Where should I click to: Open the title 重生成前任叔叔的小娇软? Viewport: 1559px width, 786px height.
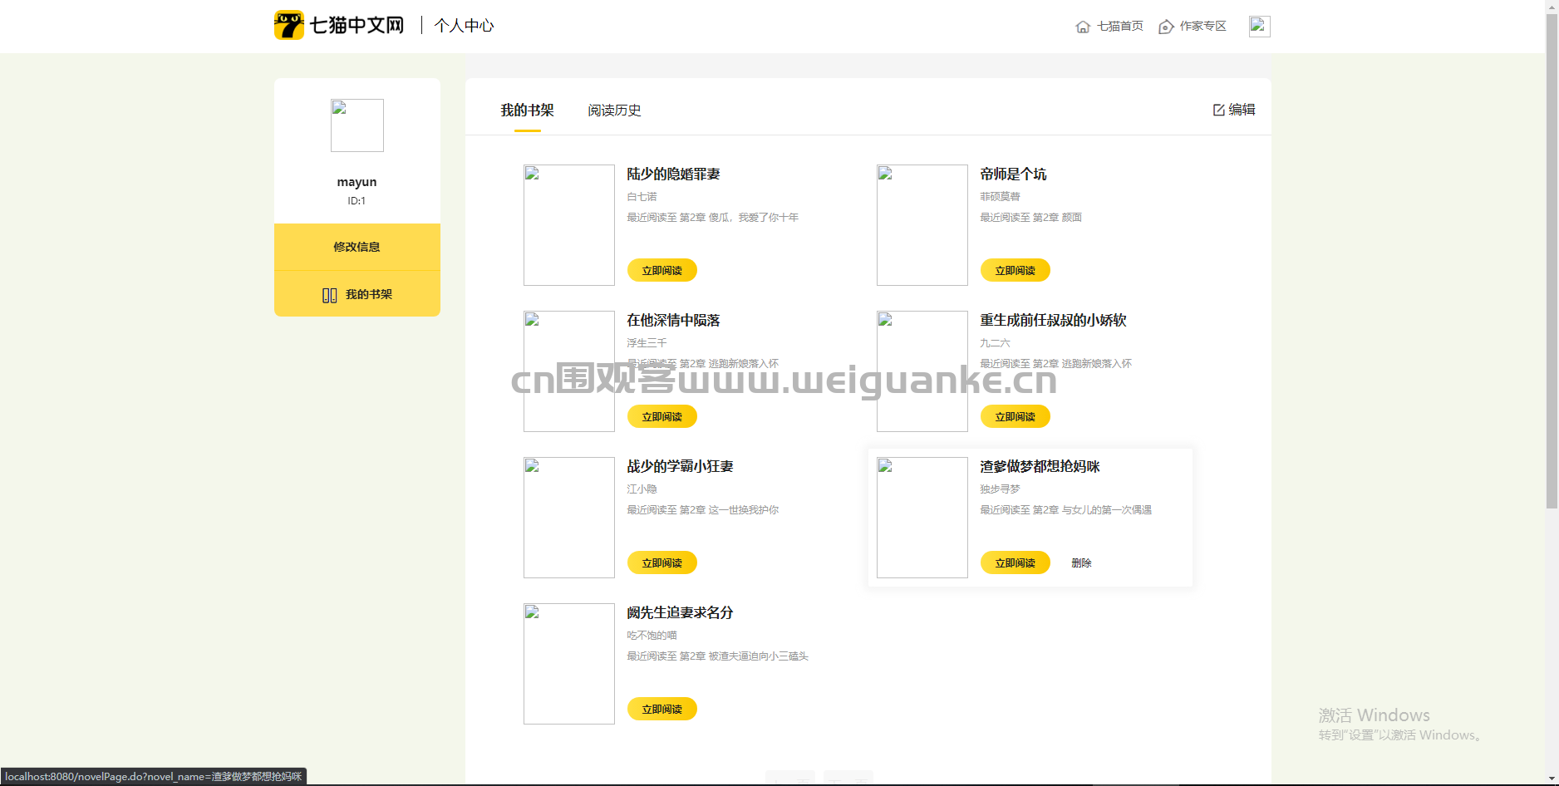(1053, 320)
